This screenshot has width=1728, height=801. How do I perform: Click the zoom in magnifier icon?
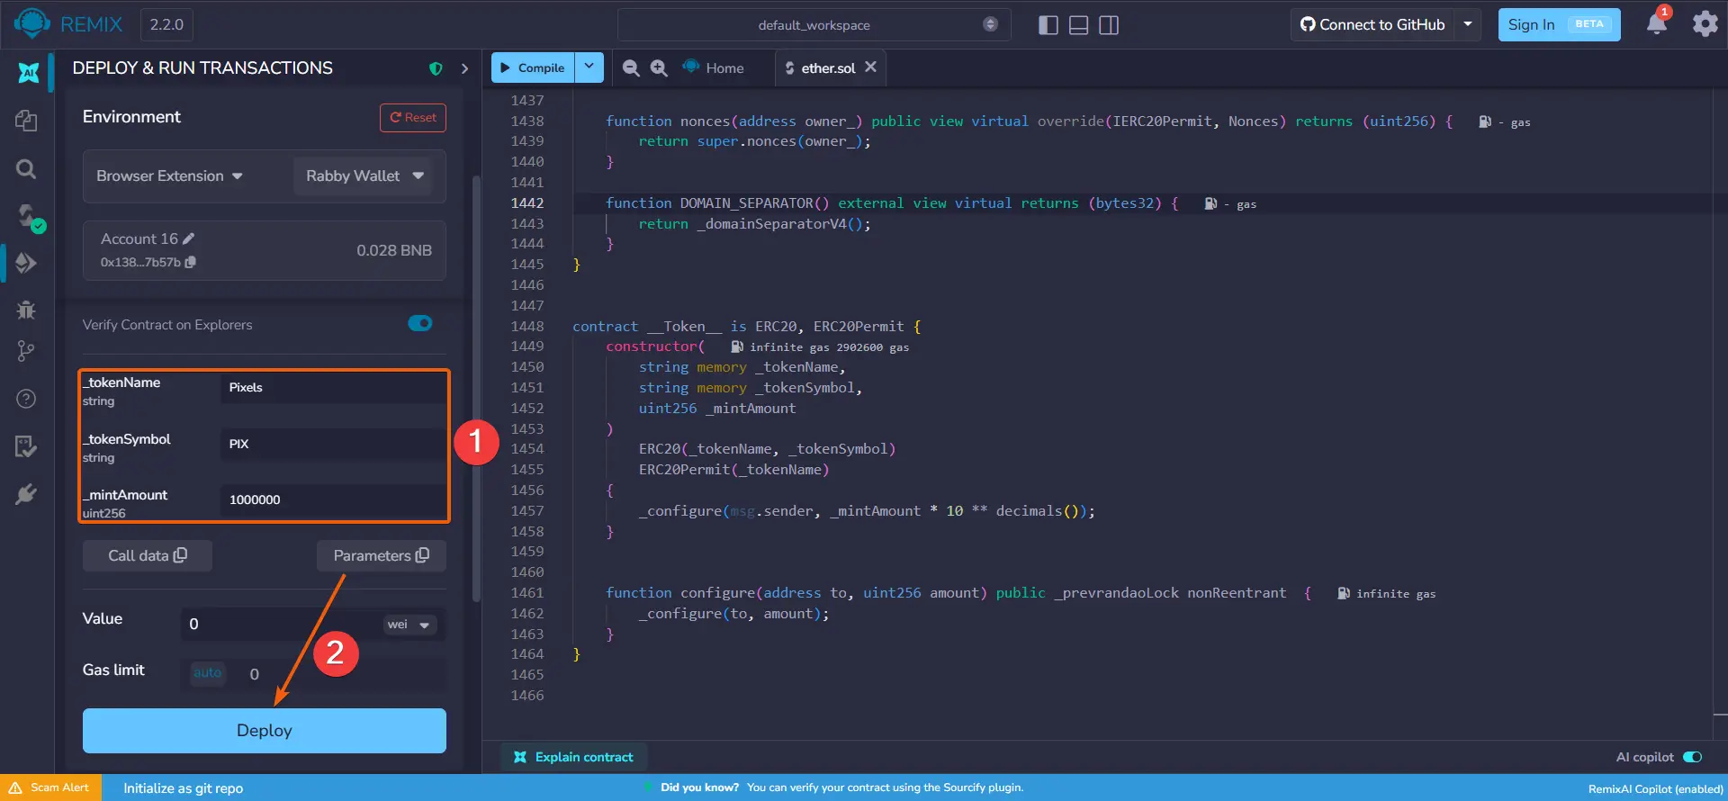[x=659, y=68]
